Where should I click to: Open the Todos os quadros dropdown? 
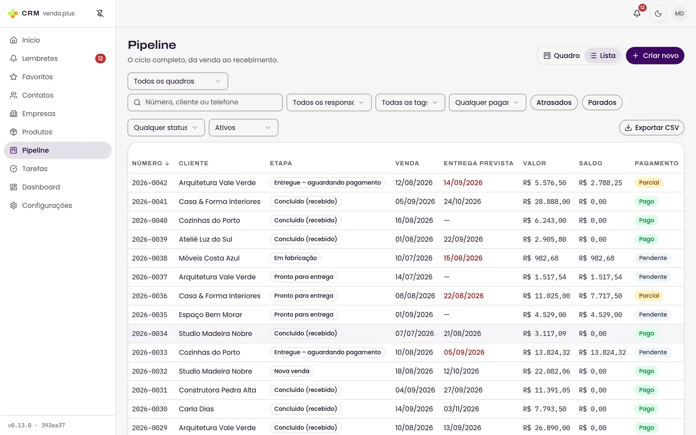pos(177,81)
